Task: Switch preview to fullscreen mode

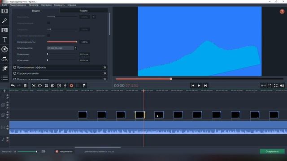Action: [276, 85]
